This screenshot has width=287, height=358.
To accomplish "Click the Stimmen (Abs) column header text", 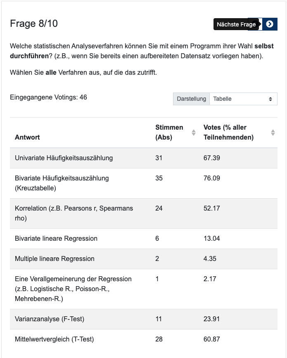I will (x=169, y=132).
